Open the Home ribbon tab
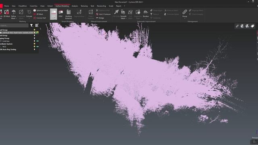This screenshot has height=145, width=258. tap(6, 6)
